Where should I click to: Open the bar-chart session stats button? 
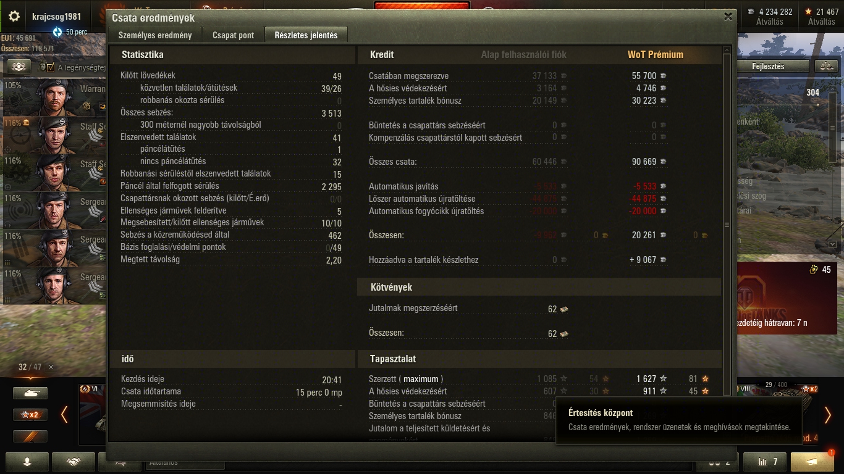tap(764, 462)
